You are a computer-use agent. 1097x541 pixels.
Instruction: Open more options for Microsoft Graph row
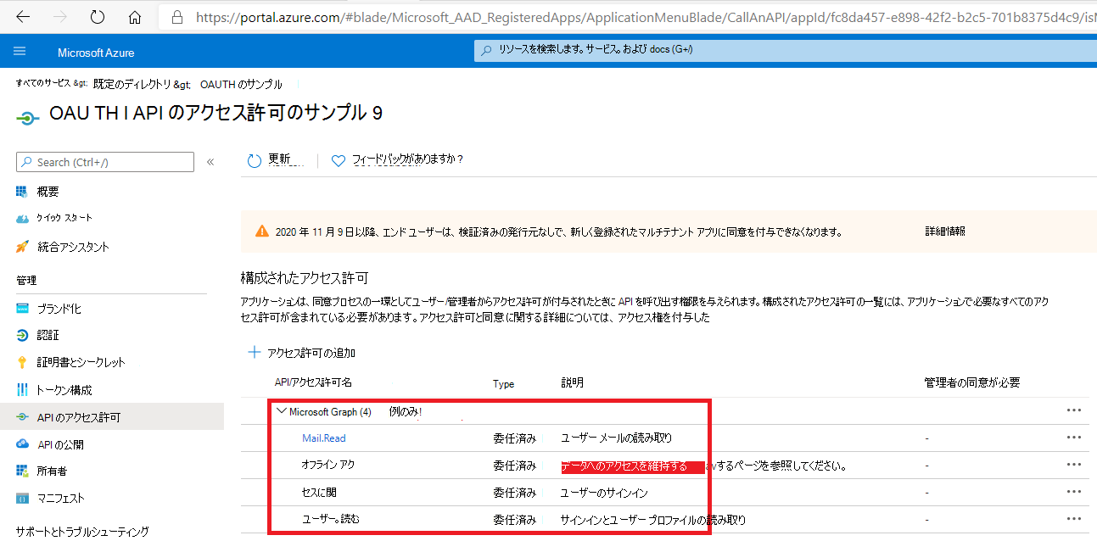1074,410
